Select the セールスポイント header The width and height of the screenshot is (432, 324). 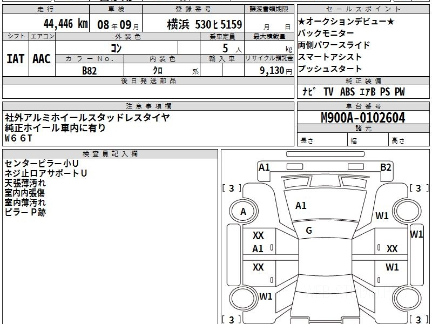[x=363, y=9]
